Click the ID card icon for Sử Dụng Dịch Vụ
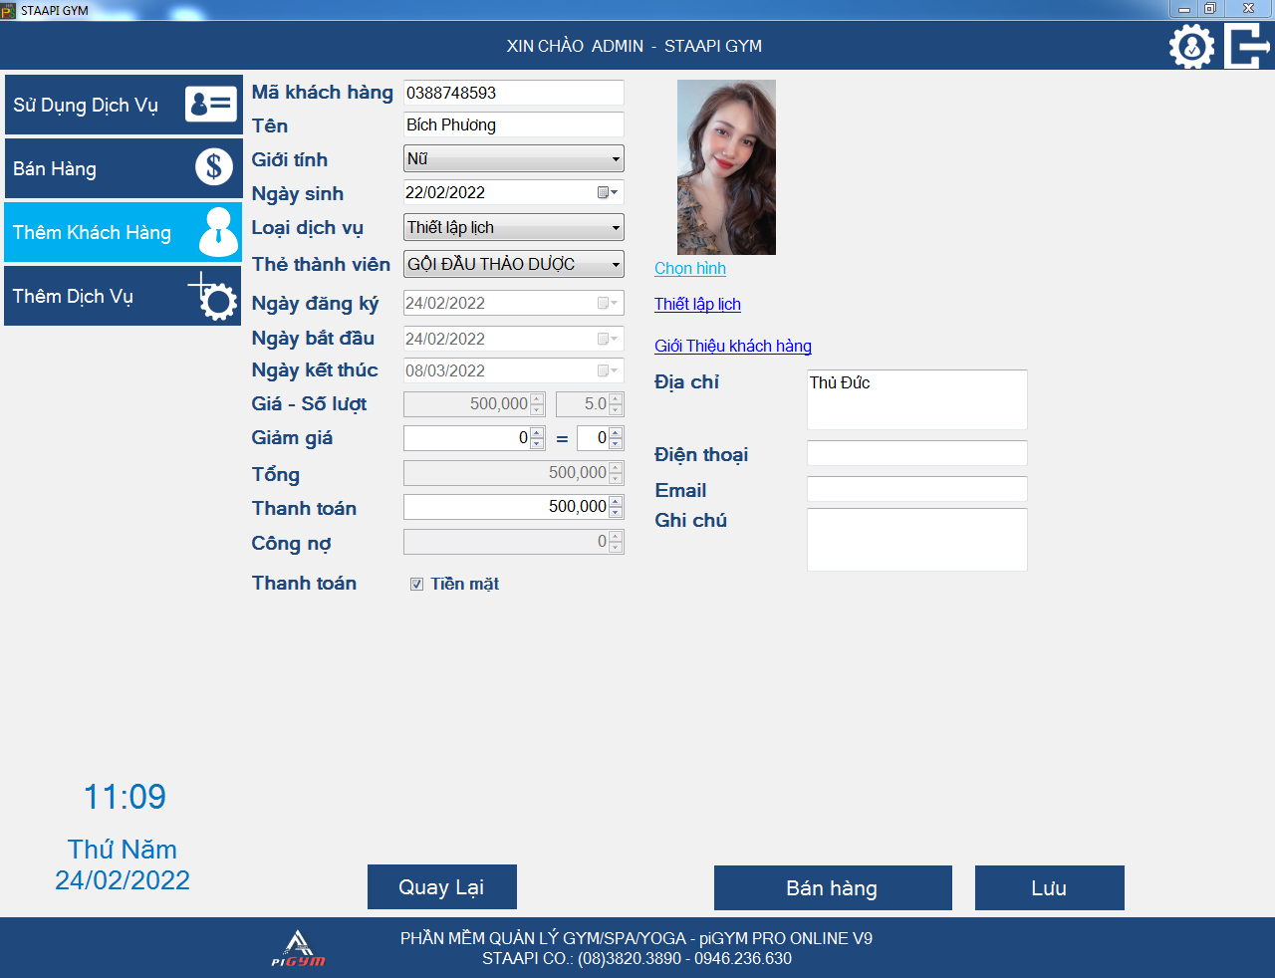The height and width of the screenshot is (978, 1275). [x=211, y=105]
